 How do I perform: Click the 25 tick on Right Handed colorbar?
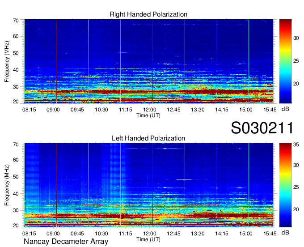pos(296,61)
